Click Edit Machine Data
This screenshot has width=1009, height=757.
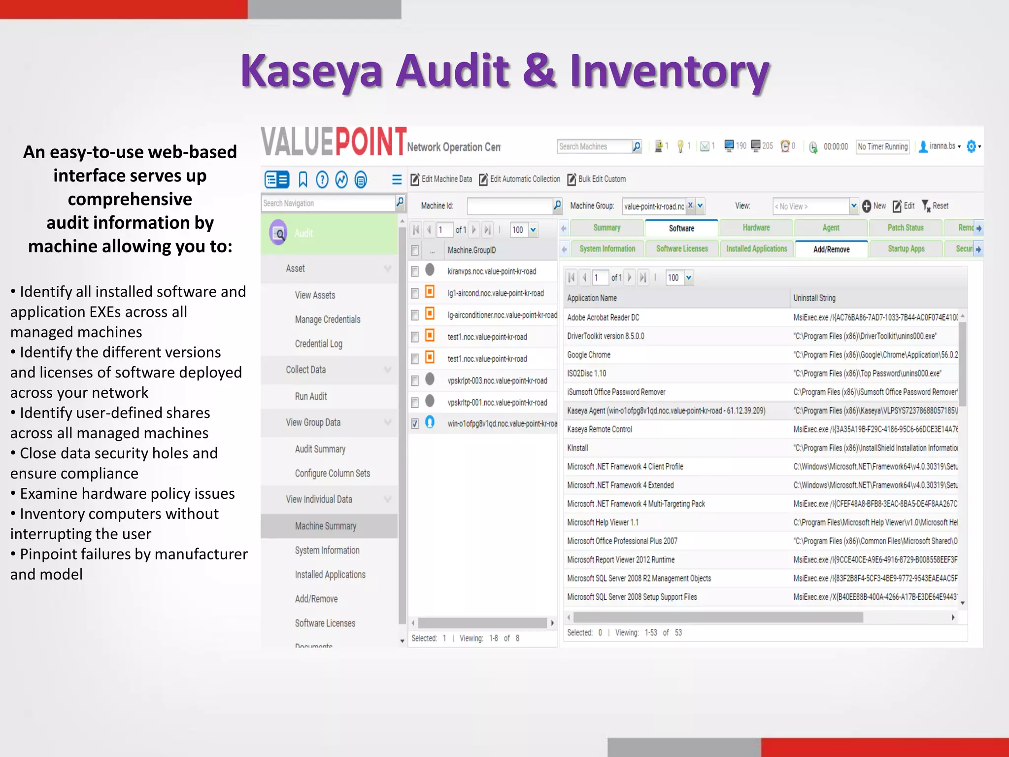coord(441,179)
